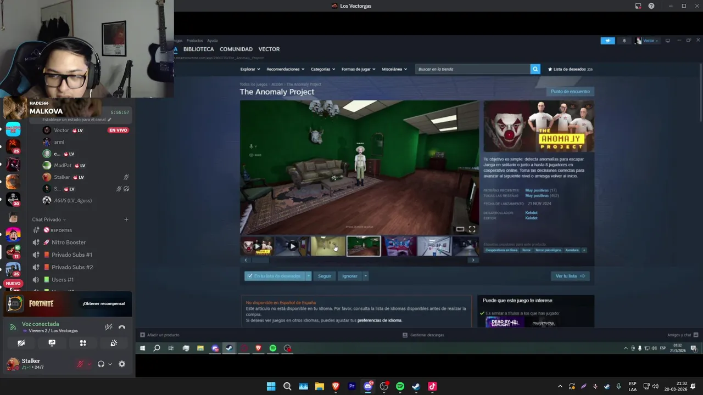Share your screen in Discord voice panel
Image resolution: width=703 pixels, height=395 pixels.
[52, 343]
